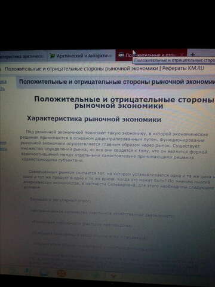Viewport: 215px width, 287px height.
Task: Open the top link in left sidebar
Action: pyautogui.click(x=3, y=82)
